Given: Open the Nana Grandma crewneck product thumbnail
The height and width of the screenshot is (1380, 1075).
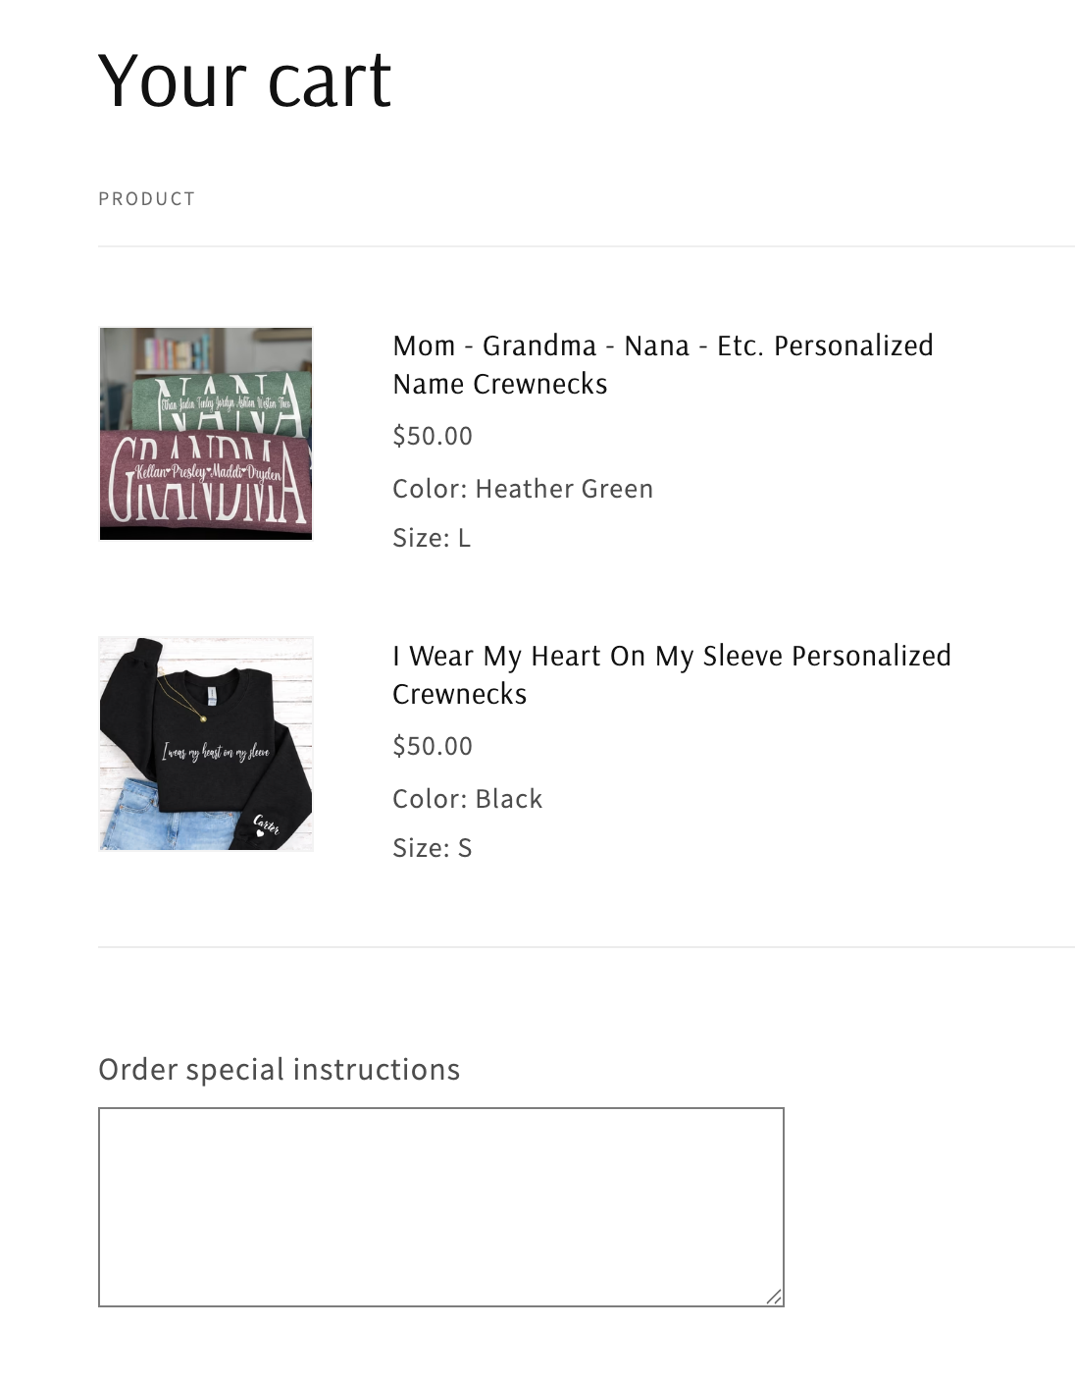Looking at the screenshot, I should click(x=206, y=432).
